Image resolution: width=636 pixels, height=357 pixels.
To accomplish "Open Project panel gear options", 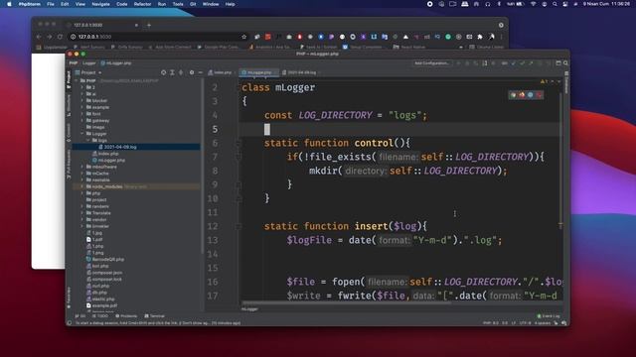I will point(192,72).
